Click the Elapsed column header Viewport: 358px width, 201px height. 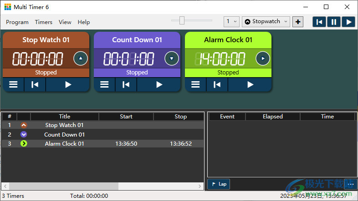tap(273, 117)
